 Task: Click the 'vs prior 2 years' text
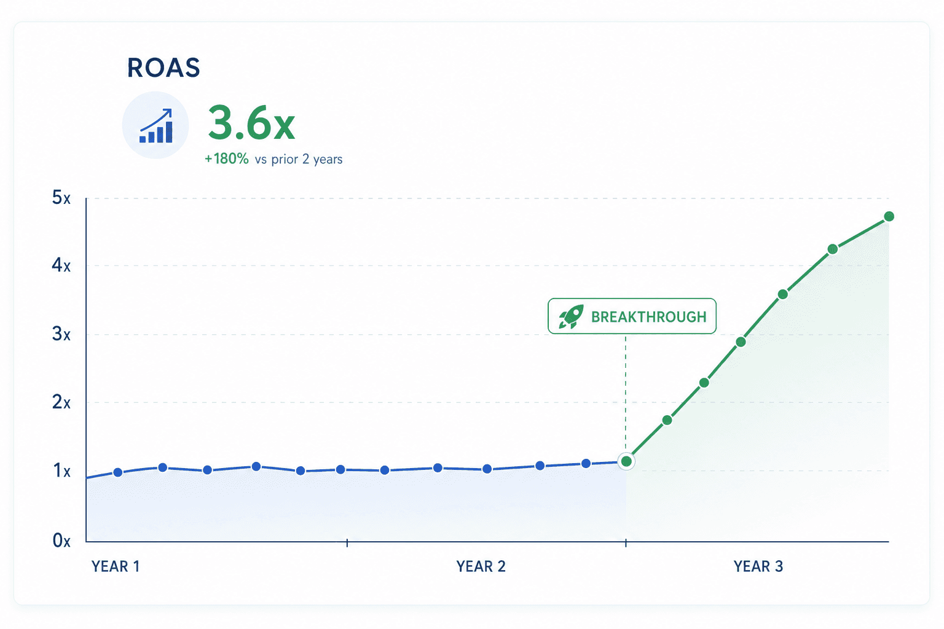pos(299,159)
